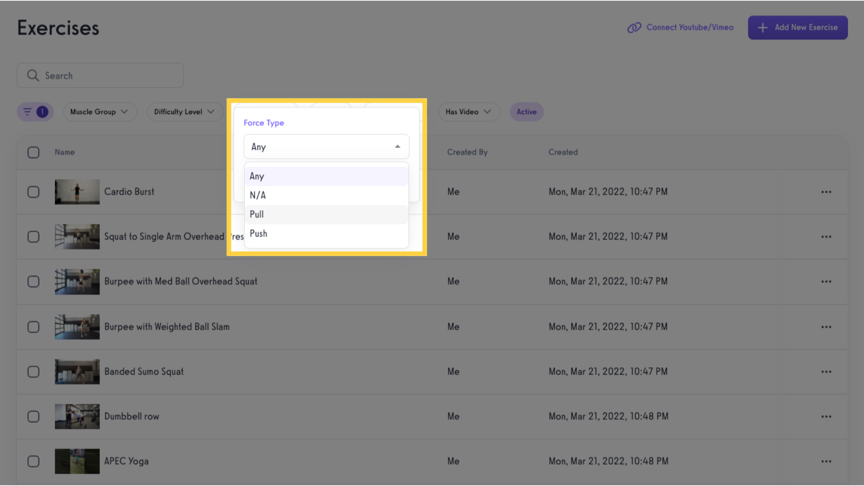Expand the Muscle Group filter
Screen dimensions: 864x486
pos(99,112)
